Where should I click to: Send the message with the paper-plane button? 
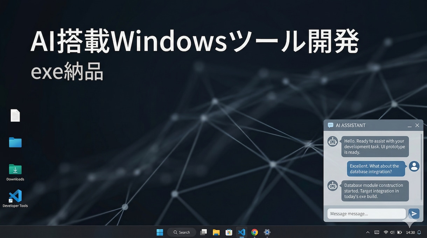tap(414, 214)
